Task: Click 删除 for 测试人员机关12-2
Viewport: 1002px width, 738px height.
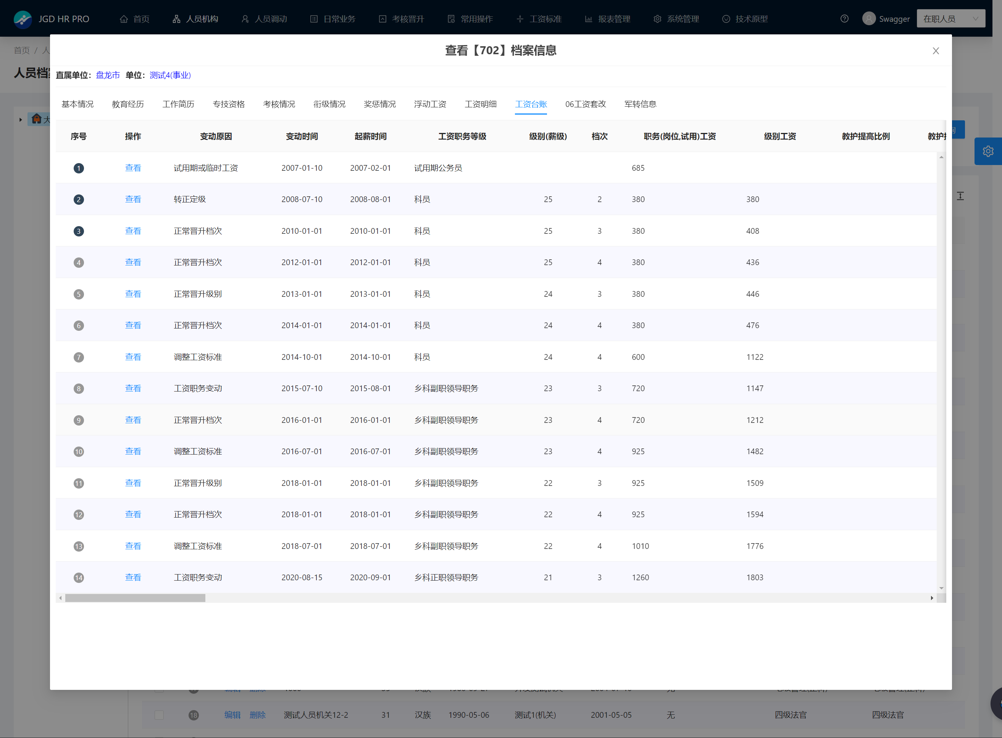Action: (258, 715)
